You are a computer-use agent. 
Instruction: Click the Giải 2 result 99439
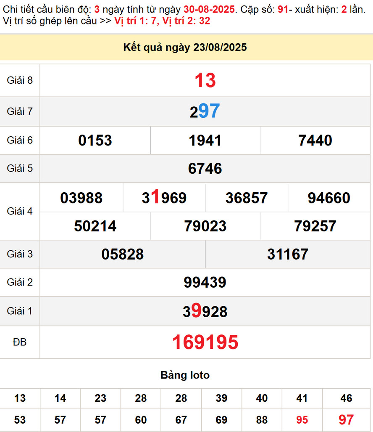coord(205,282)
